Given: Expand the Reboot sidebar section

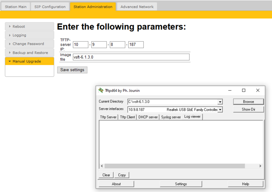Looking at the screenshot, I should click(30, 27).
